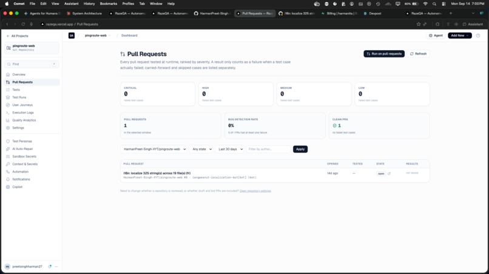This screenshot has width=489, height=274.
Task: Click the browser reload icon
Action: coord(23,24)
